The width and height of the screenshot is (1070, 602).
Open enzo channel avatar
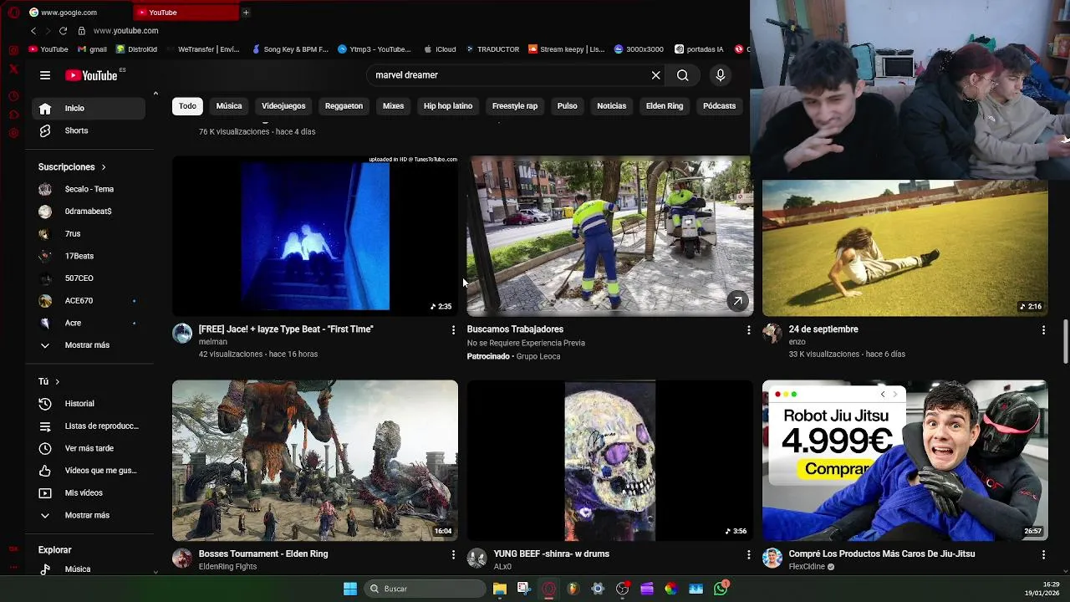click(x=772, y=334)
